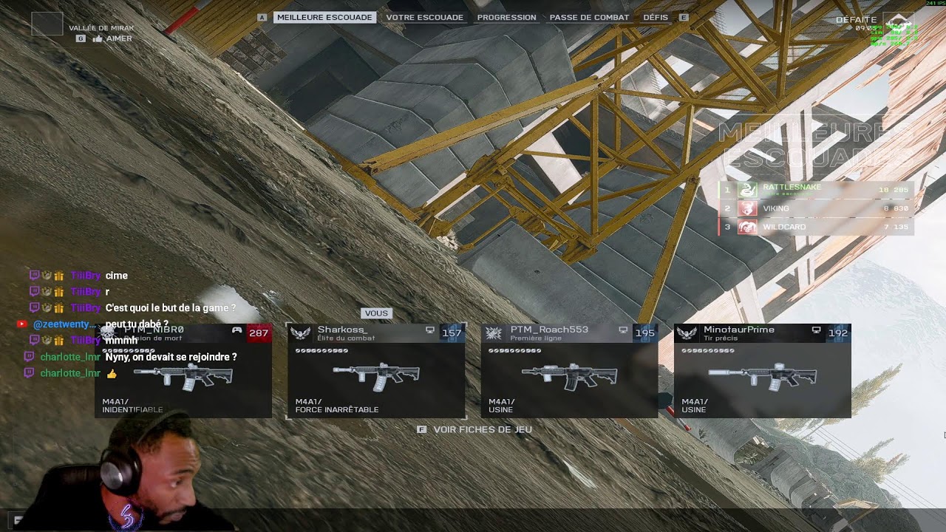Open the Votre Escouade tab
946x532 pixels.
(x=425, y=17)
